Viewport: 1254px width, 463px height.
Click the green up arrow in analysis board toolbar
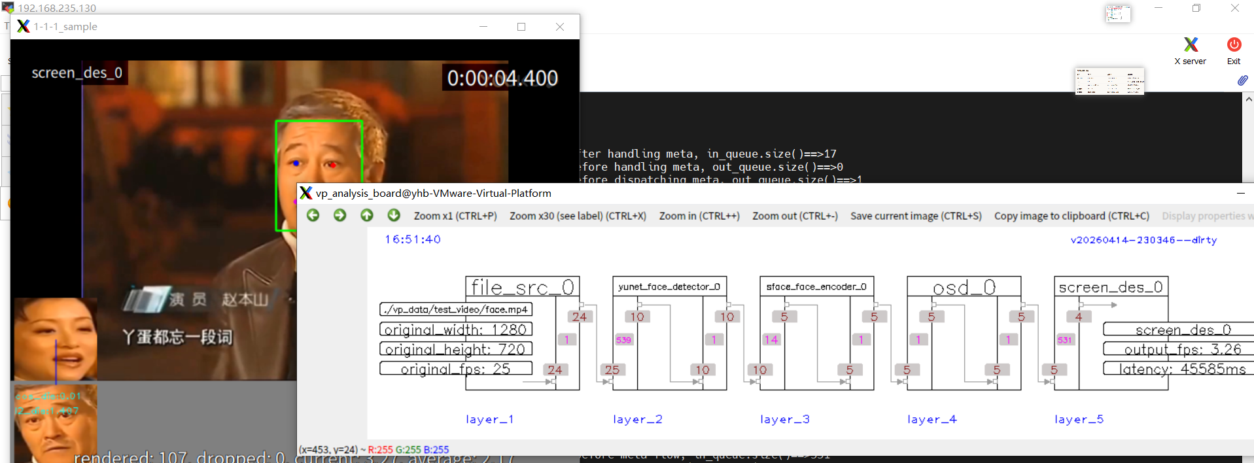[x=367, y=215]
